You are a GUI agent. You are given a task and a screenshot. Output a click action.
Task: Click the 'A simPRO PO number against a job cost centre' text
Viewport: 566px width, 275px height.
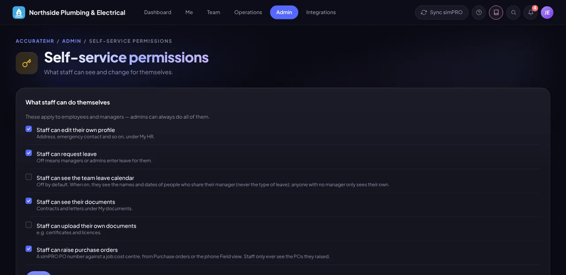[183, 256]
